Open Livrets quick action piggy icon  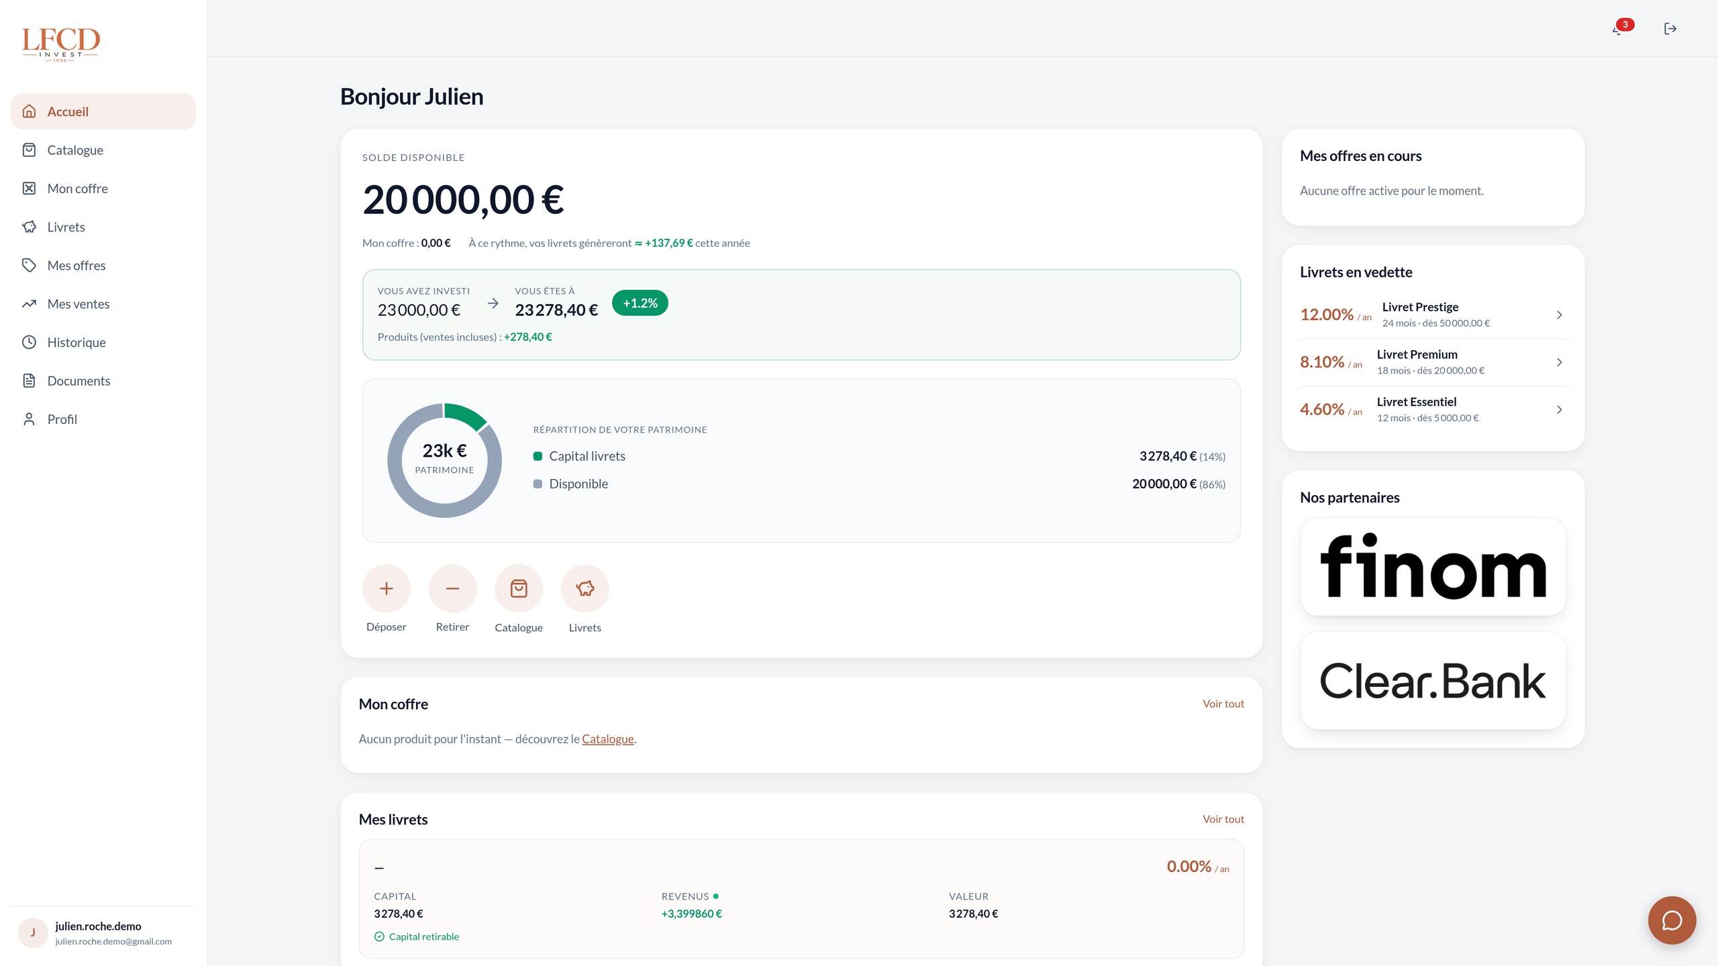coord(585,588)
